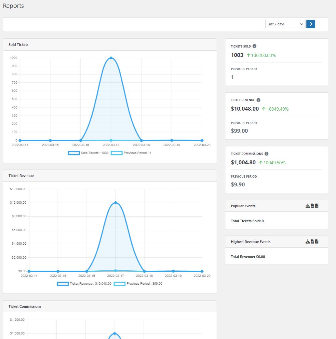Click the help icon beside Tickets Sold
The width and height of the screenshot is (336, 339).
(254, 46)
